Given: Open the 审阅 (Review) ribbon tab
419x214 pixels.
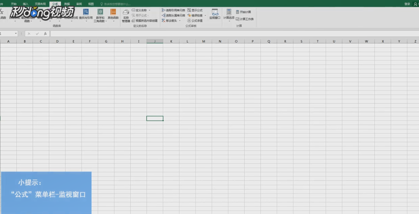Looking at the screenshot, I should point(79,4).
